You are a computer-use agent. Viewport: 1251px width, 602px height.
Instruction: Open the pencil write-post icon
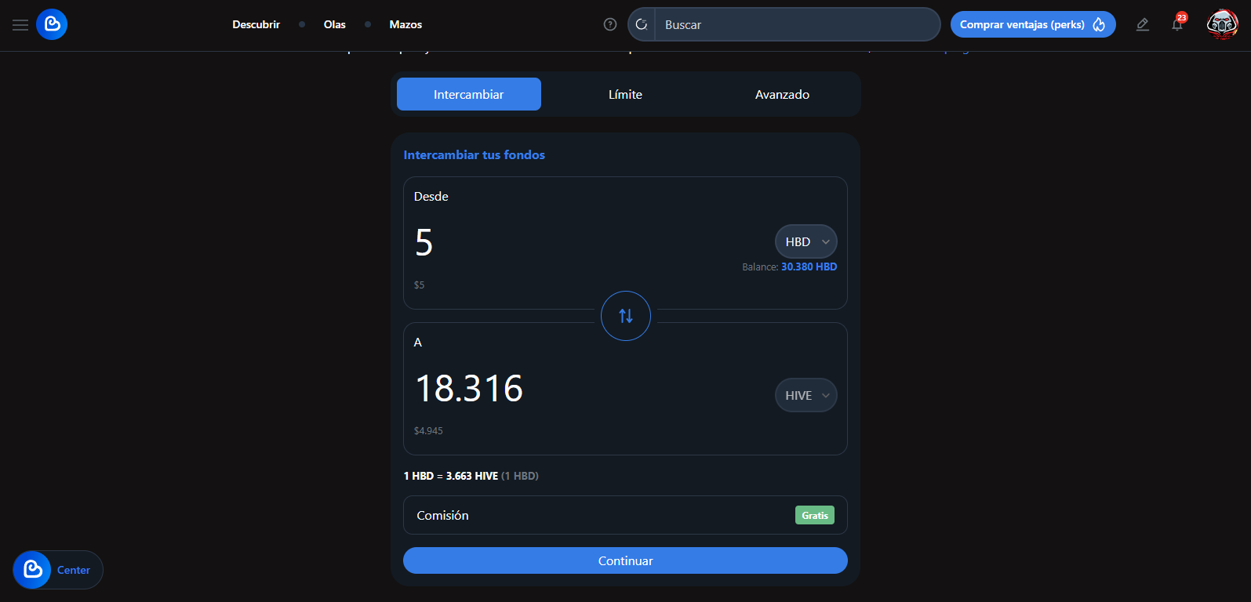tap(1143, 24)
